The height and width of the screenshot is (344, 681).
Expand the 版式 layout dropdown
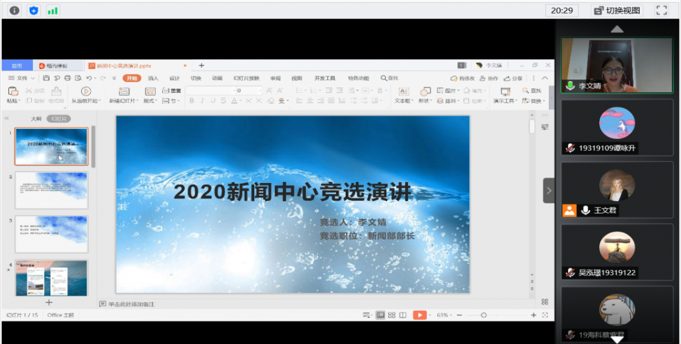coord(150,101)
